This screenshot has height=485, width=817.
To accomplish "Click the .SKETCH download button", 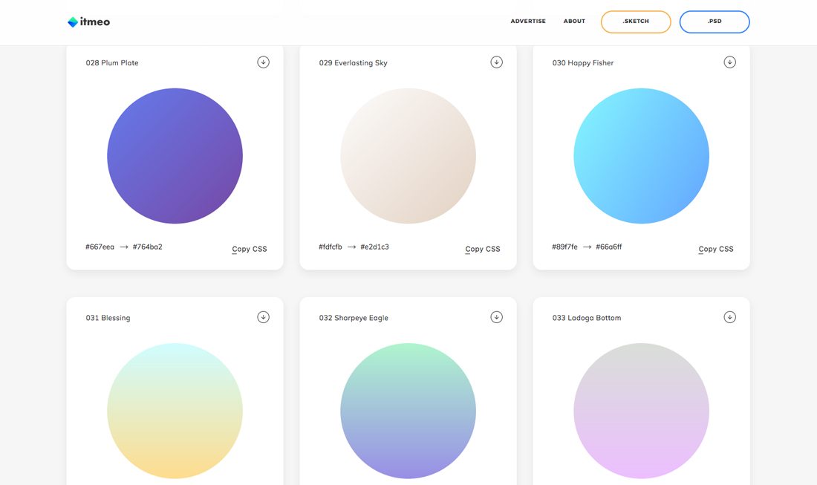I will coord(636,22).
